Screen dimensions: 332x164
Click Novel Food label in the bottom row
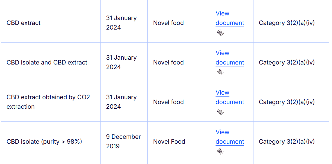(x=169, y=142)
